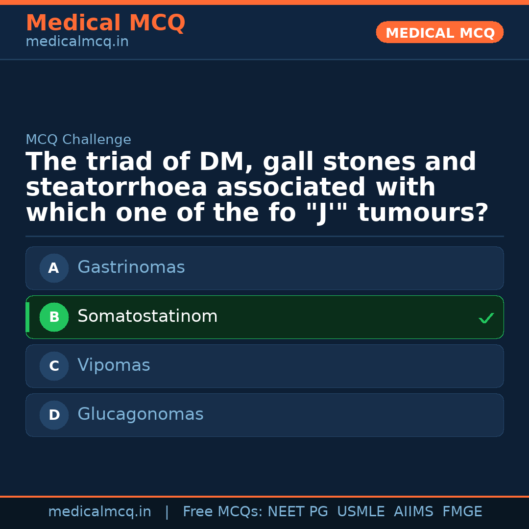Open medicalmcq.in link under the header title
Image resolution: width=529 pixels, height=529 pixels.
point(77,42)
